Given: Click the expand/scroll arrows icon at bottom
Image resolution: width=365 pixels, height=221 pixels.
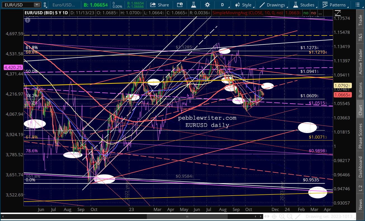Looking at the screenshot, I should coord(267,216).
